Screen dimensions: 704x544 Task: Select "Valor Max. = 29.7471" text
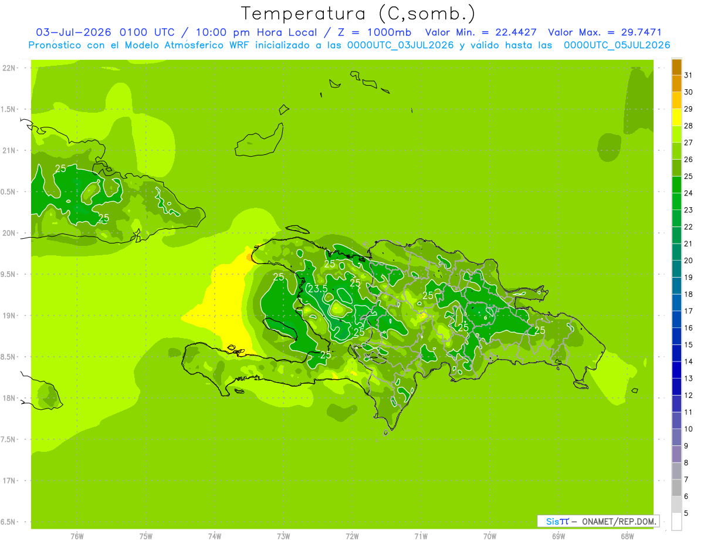[605, 32]
